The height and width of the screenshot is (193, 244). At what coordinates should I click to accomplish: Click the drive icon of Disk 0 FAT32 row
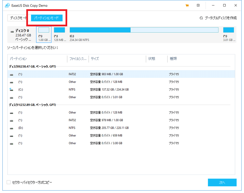pos(11,74)
